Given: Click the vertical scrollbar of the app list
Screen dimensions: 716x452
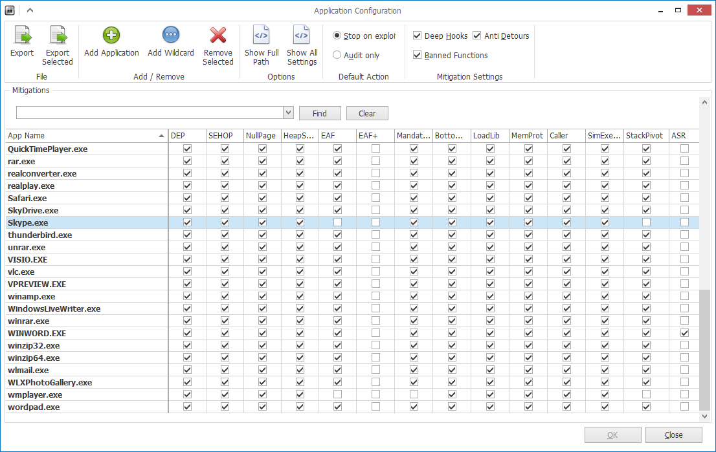Looking at the screenshot, I should tap(705, 349).
